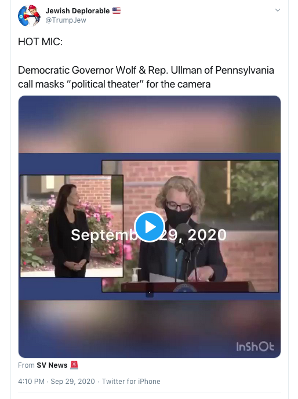The height and width of the screenshot is (399, 298).
Task: Play the embedded tweet video
Action: (150, 227)
